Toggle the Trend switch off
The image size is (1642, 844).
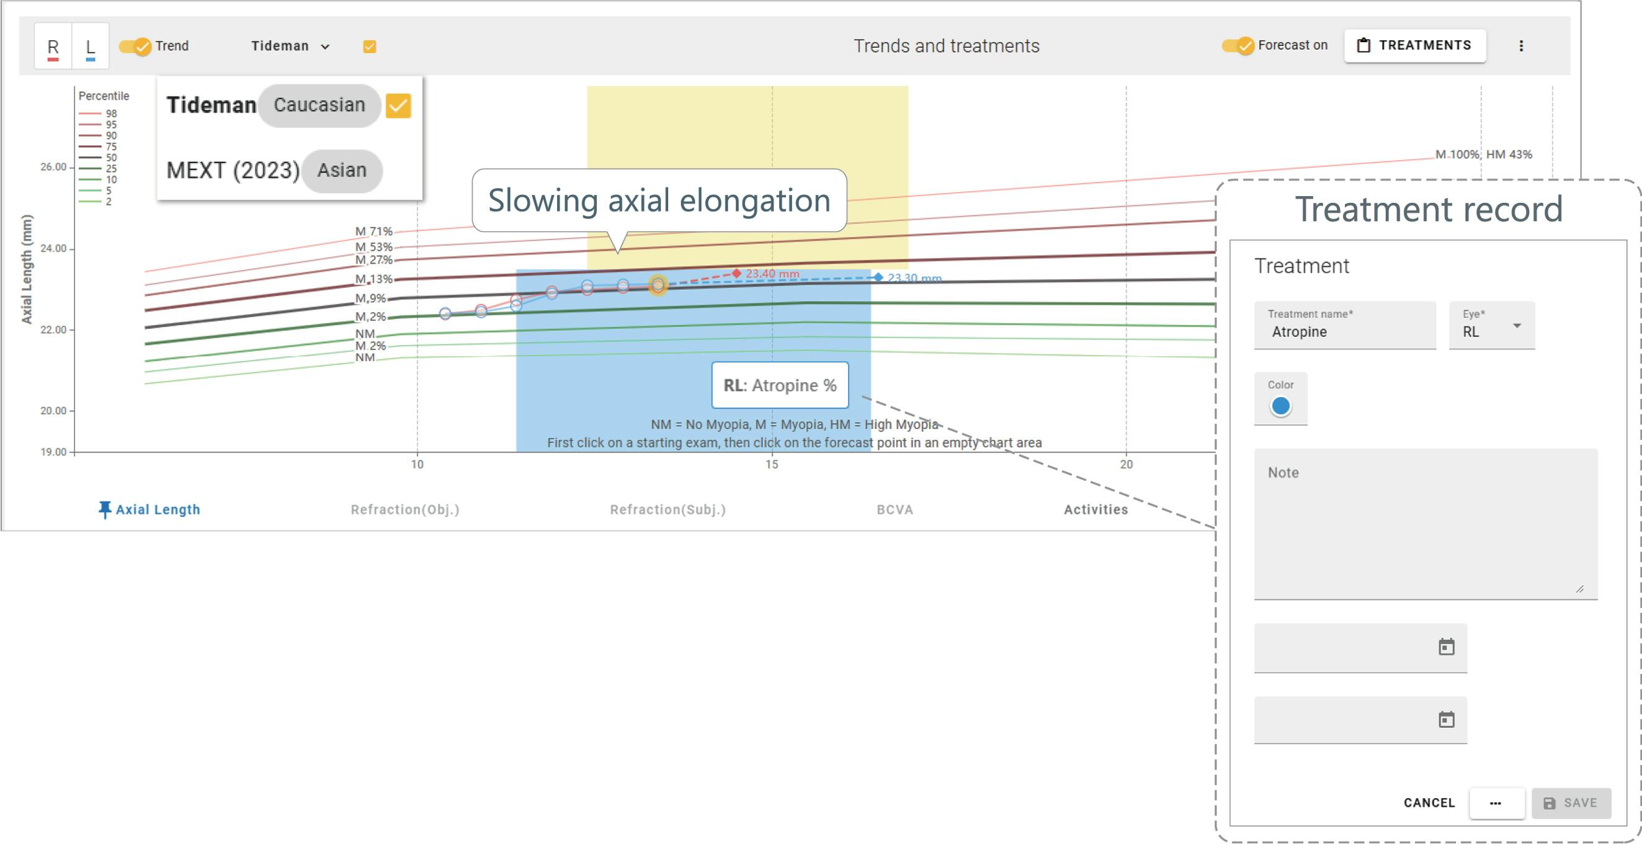pyautogui.click(x=136, y=46)
